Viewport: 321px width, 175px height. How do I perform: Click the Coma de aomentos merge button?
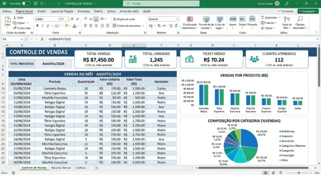coord(128,26)
